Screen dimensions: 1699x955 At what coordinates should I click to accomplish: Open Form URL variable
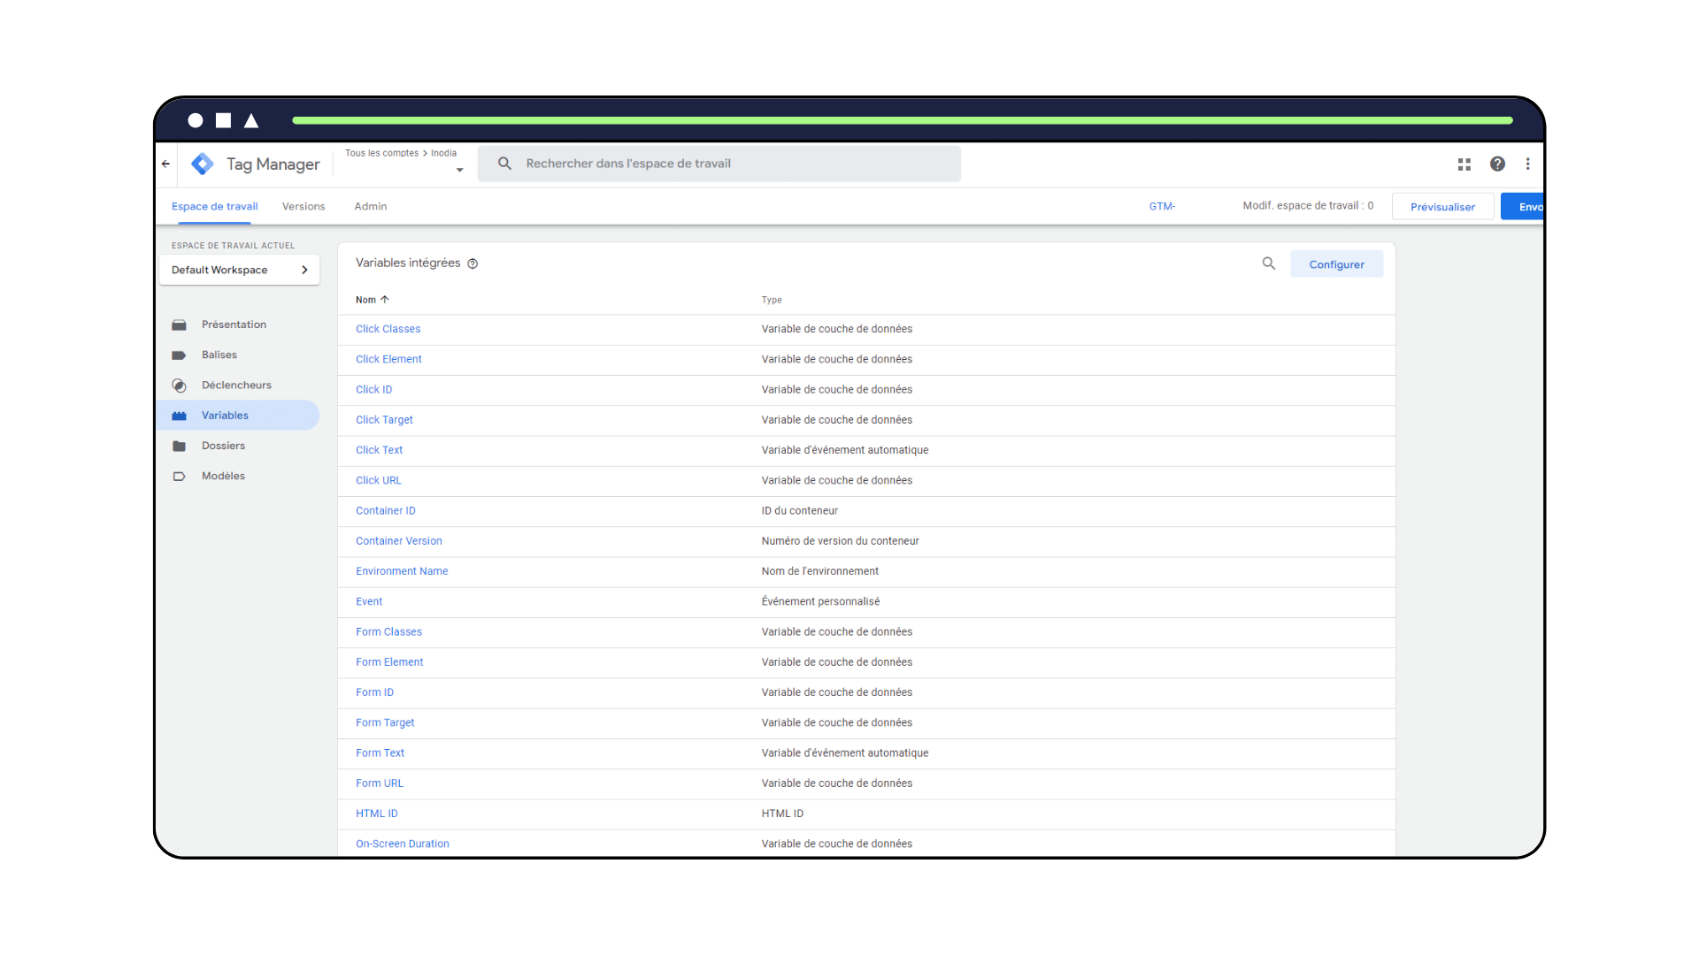click(379, 783)
